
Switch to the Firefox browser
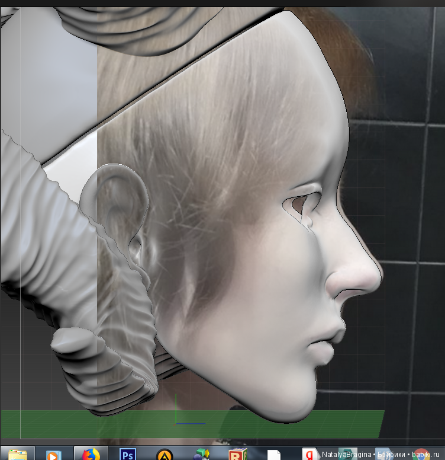click(x=90, y=454)
